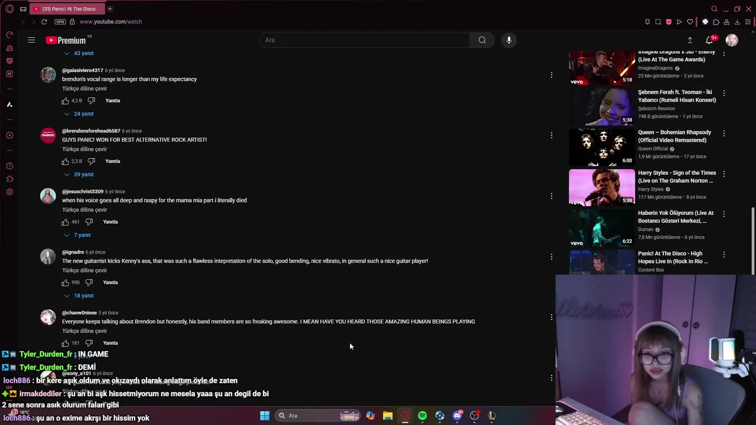Open the Opera browser search magnifier top-right
This screenshot has height=425, width=756.
click(x=714, y=9)
